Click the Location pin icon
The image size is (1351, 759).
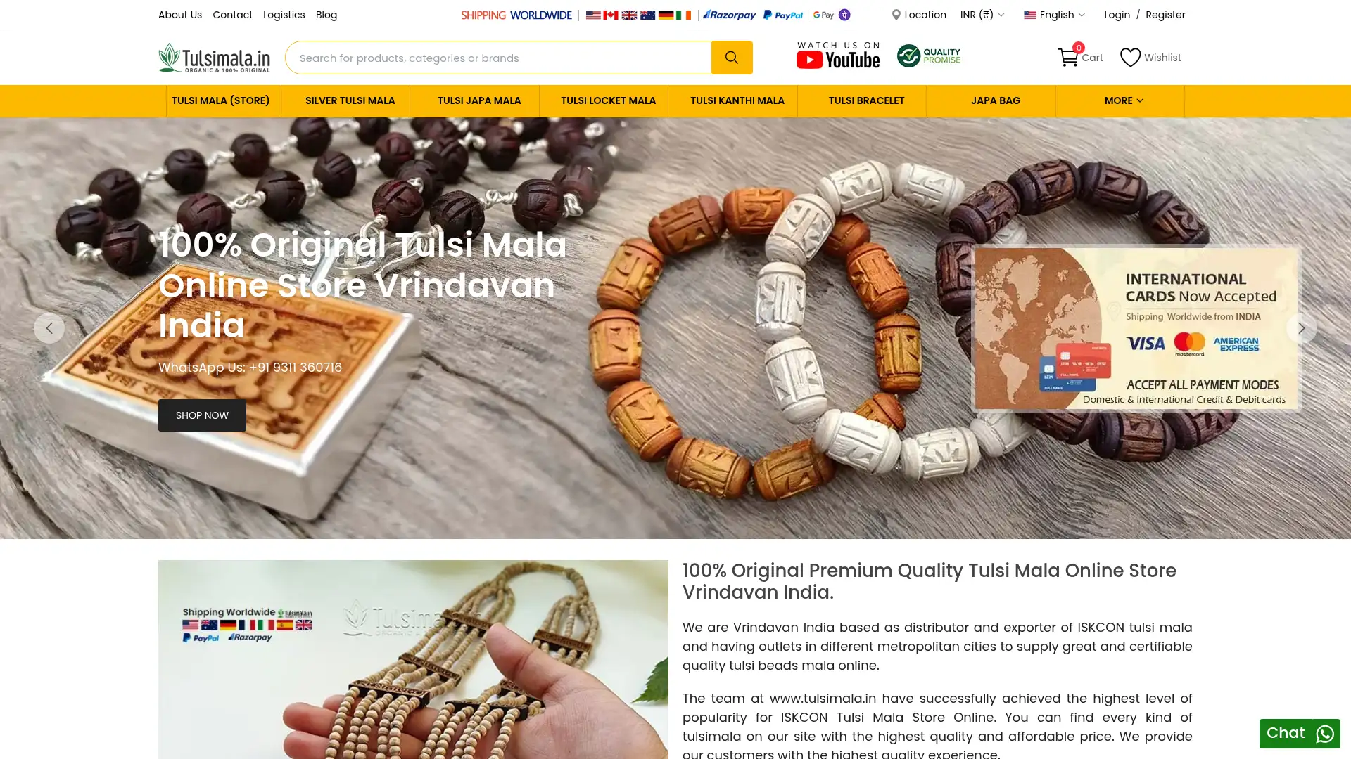click(x=896, y=15)
